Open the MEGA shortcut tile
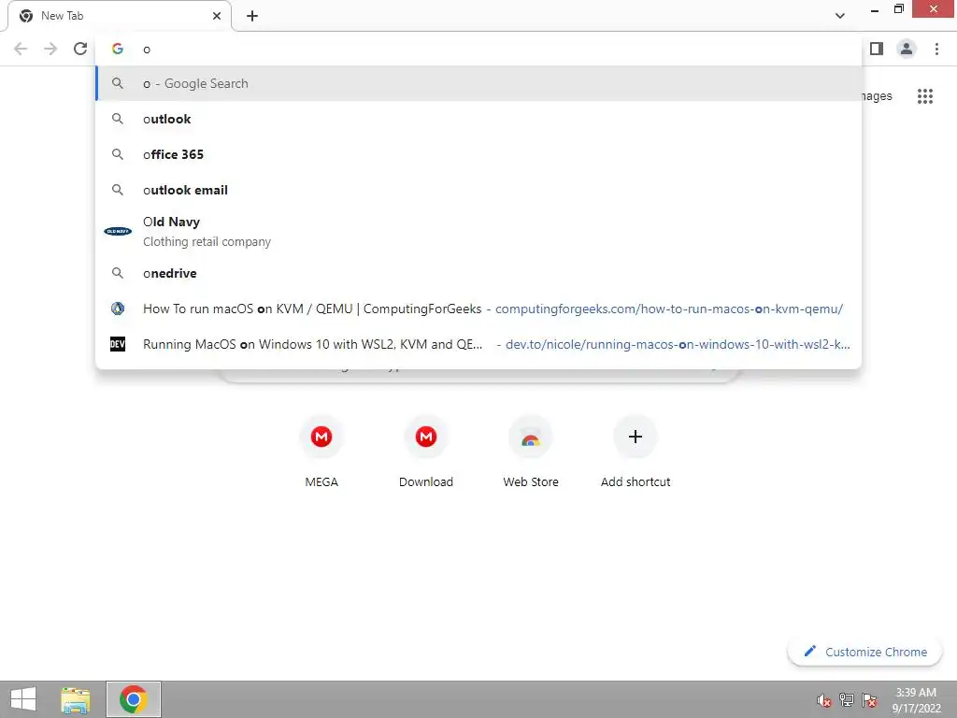Image resolution: width=957 pixels, height=718 pixels. (x=321, y=452)
